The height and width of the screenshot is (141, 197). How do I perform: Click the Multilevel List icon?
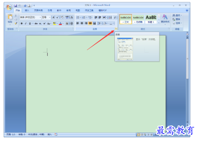(x=90, y=17)
